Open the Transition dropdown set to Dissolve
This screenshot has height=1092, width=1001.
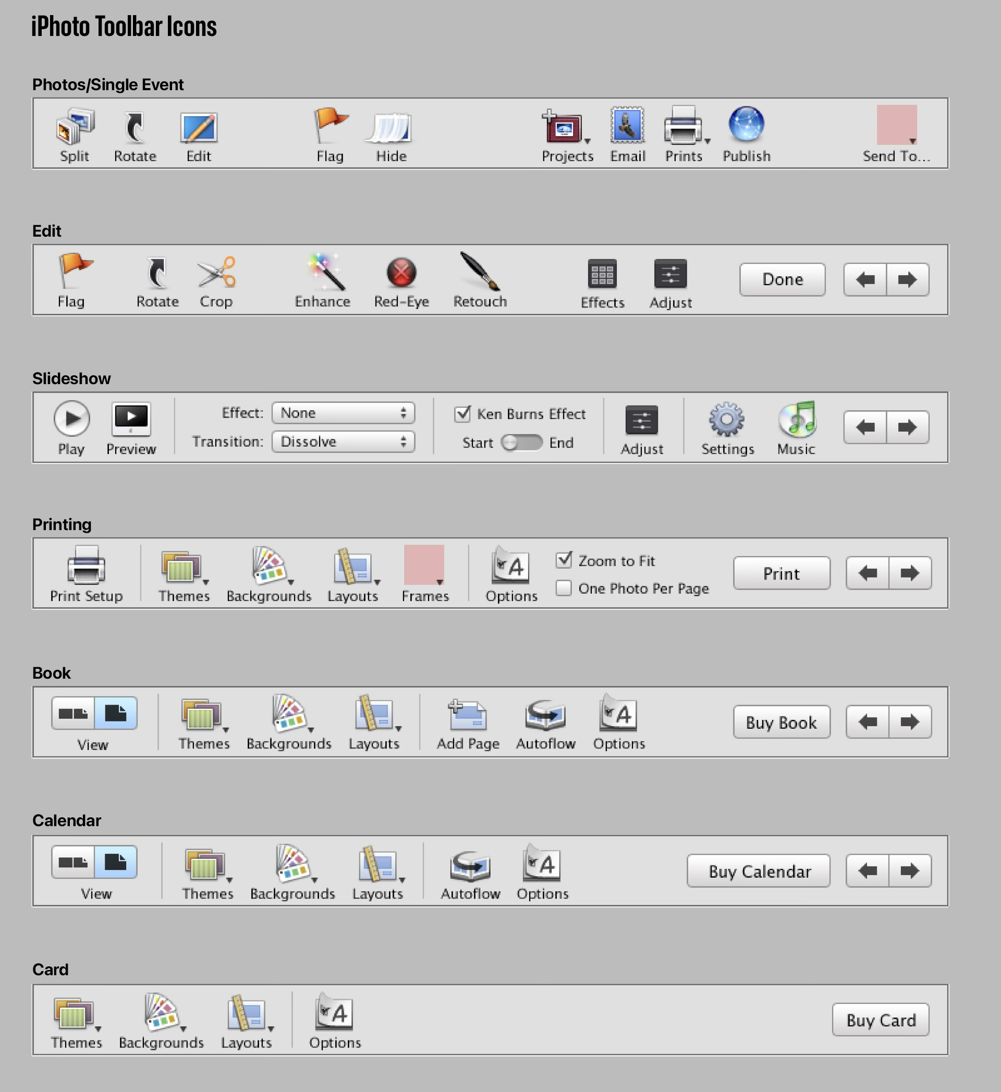[x=344, y=441]
